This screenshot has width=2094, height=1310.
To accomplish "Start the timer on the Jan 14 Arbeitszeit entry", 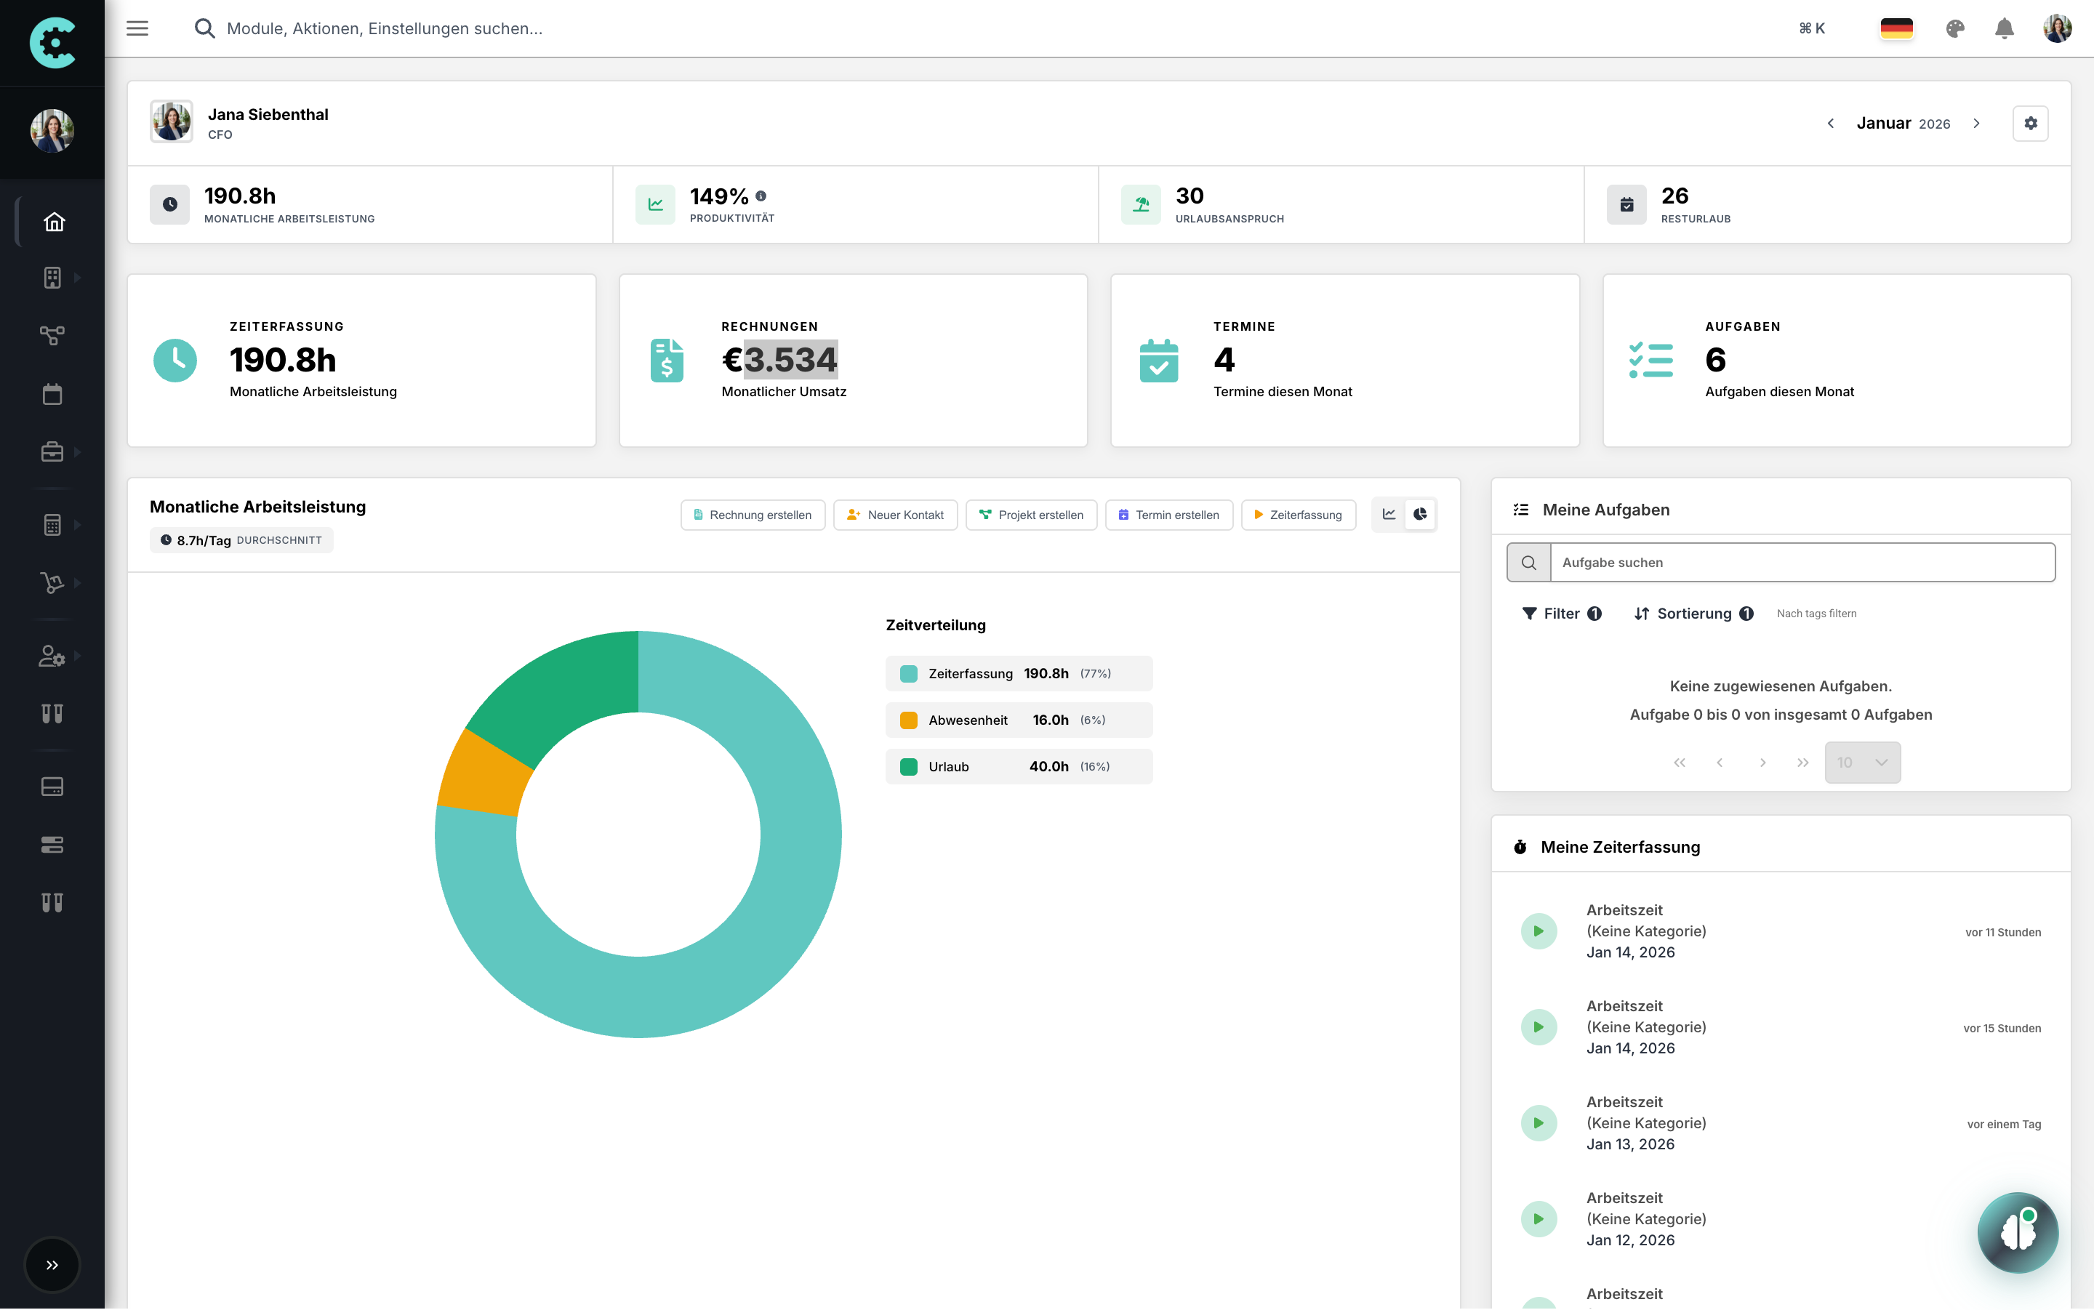I will click(x=1538, y=931).
